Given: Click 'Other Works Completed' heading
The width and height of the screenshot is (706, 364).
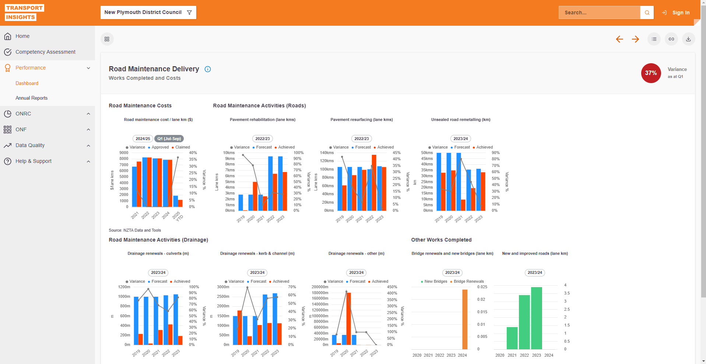Looking at the screenshot, I should tap(441, 240).
